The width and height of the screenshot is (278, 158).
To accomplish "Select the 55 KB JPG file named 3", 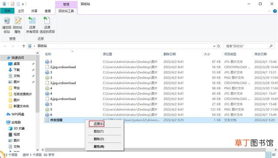I will 51,72.
